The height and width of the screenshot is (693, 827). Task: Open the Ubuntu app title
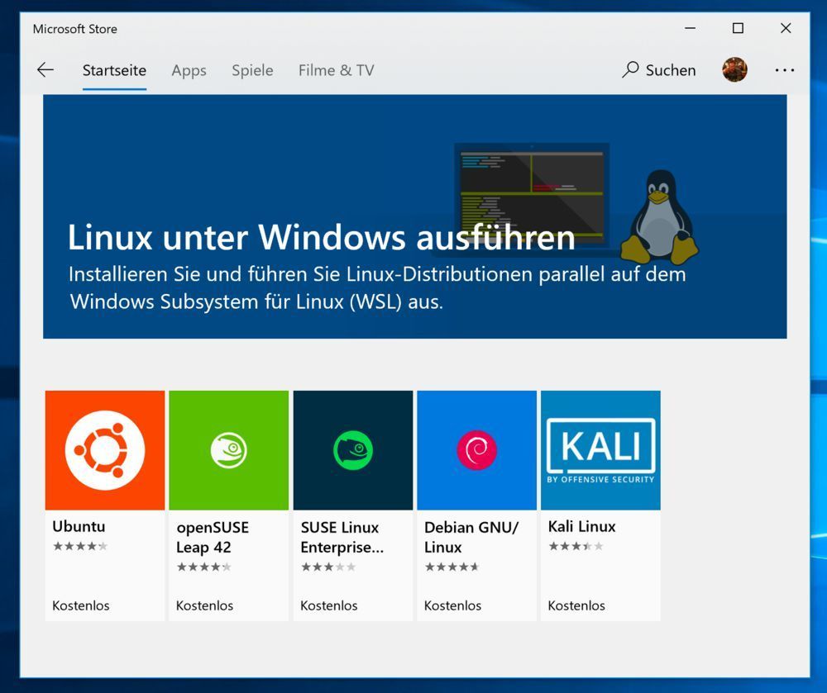tap(79, 526)
